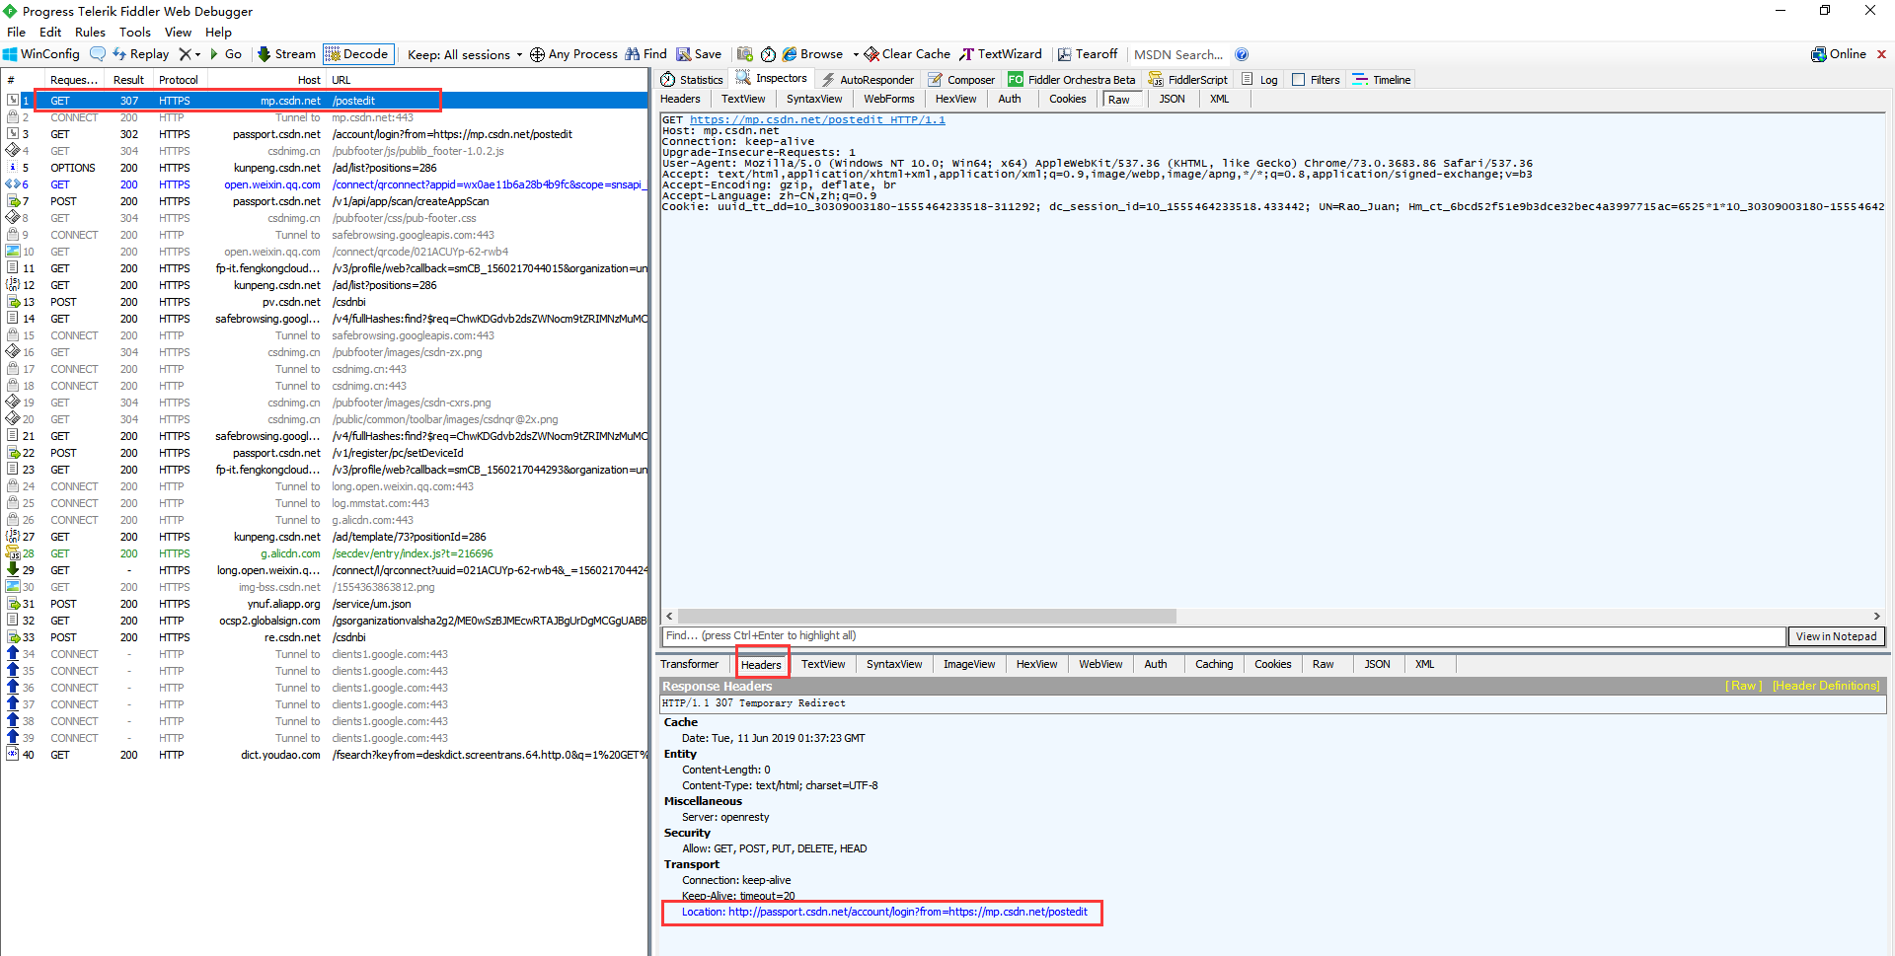The image size is (1895, 956).
Task: Select the download icon session 29
Action: click(x=13, y=569)
